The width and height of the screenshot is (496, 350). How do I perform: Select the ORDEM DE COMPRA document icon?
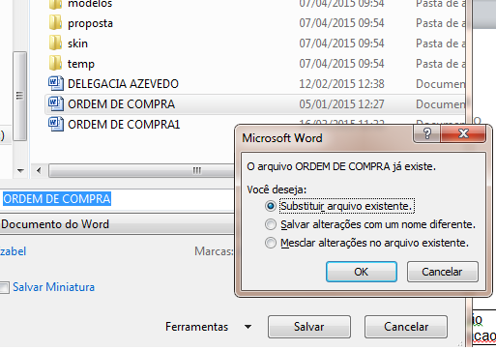55,104
